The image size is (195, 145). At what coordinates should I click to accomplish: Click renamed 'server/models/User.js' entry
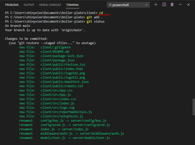pos(75,138)
